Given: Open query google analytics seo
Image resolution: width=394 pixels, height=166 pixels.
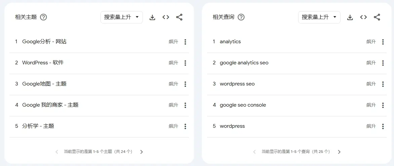Looking at the screenshot, I should 244,63.
